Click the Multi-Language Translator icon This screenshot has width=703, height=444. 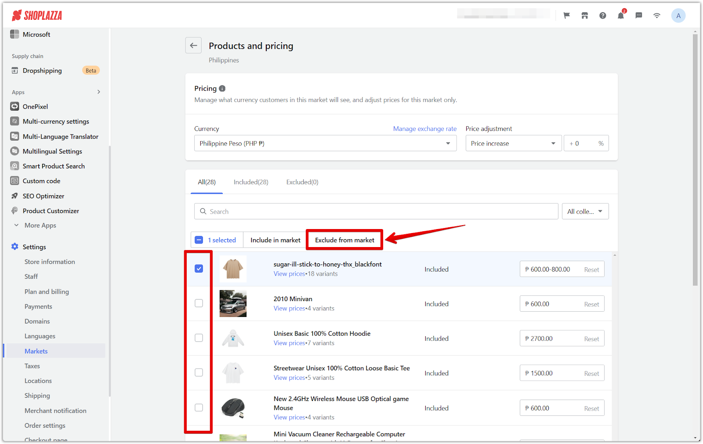tap(14, 136)
